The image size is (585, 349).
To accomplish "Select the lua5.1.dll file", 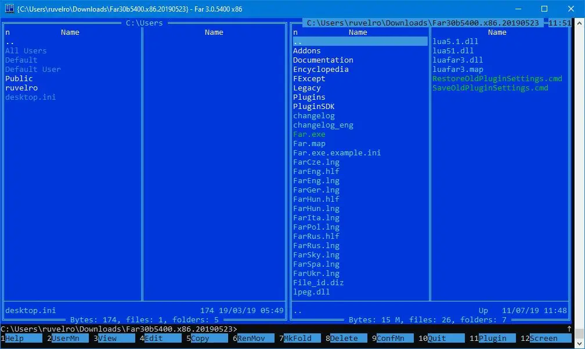I will 455,41.
